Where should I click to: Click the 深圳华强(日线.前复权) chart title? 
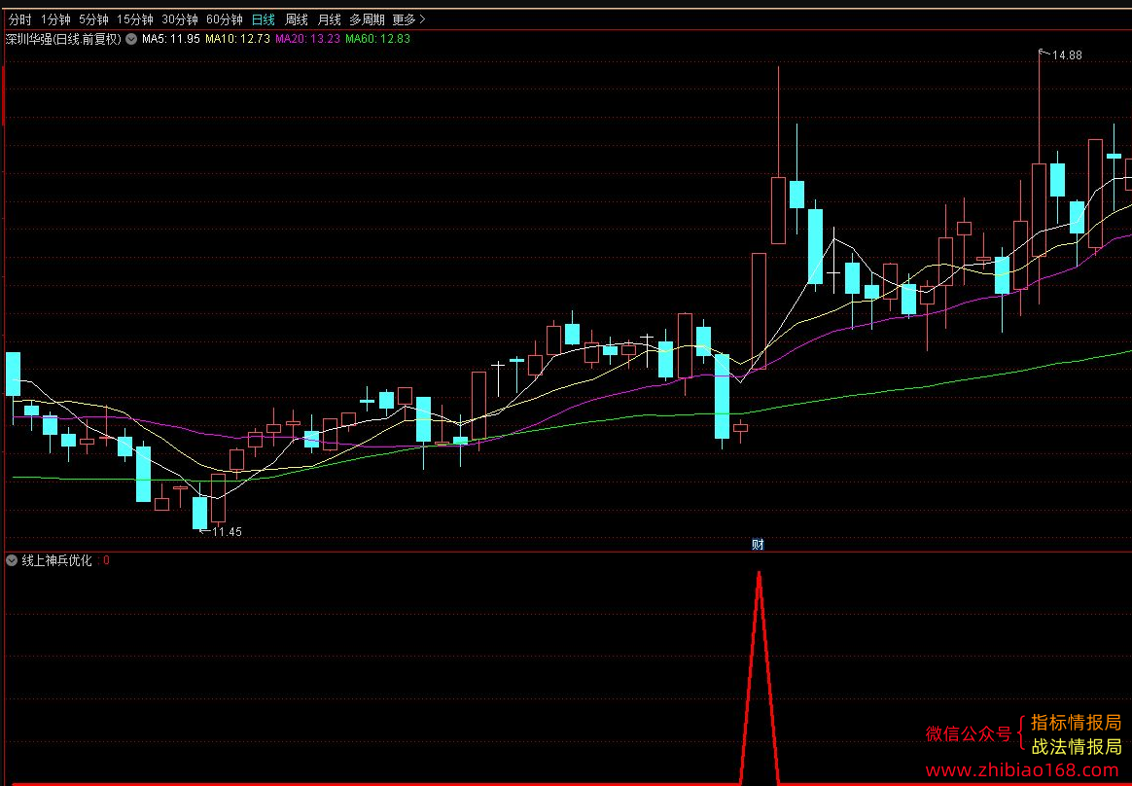pos(63,39)
